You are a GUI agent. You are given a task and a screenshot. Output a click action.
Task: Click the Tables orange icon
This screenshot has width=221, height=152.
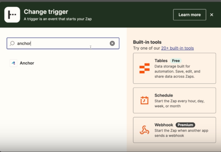pyautogui.click(x=144, y=68)
